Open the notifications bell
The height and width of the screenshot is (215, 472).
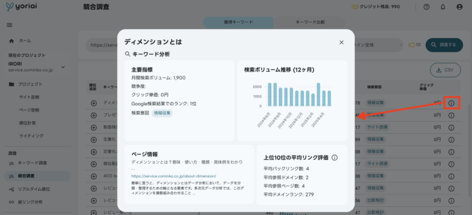443,7
